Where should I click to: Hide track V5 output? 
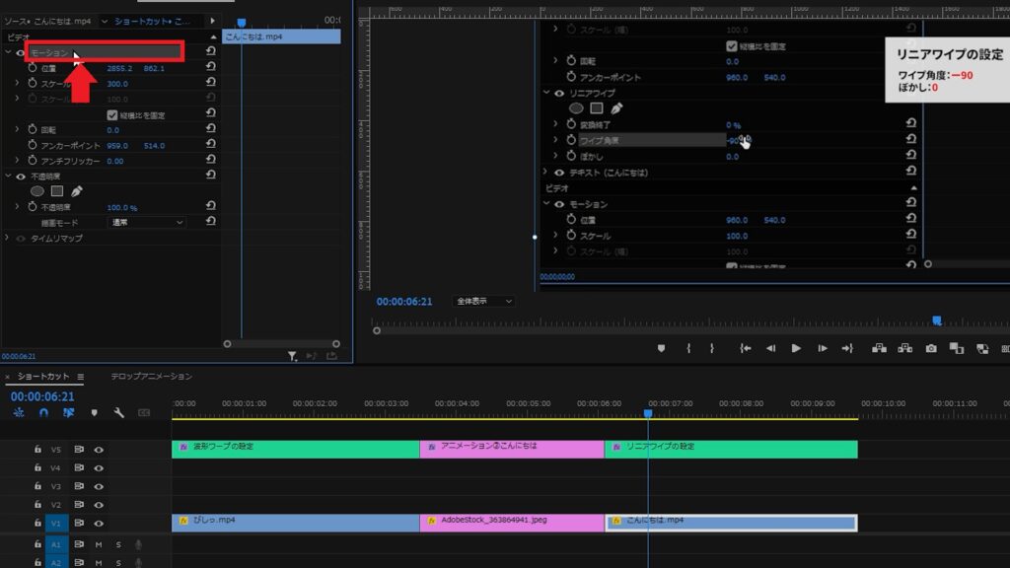point(99,450)
